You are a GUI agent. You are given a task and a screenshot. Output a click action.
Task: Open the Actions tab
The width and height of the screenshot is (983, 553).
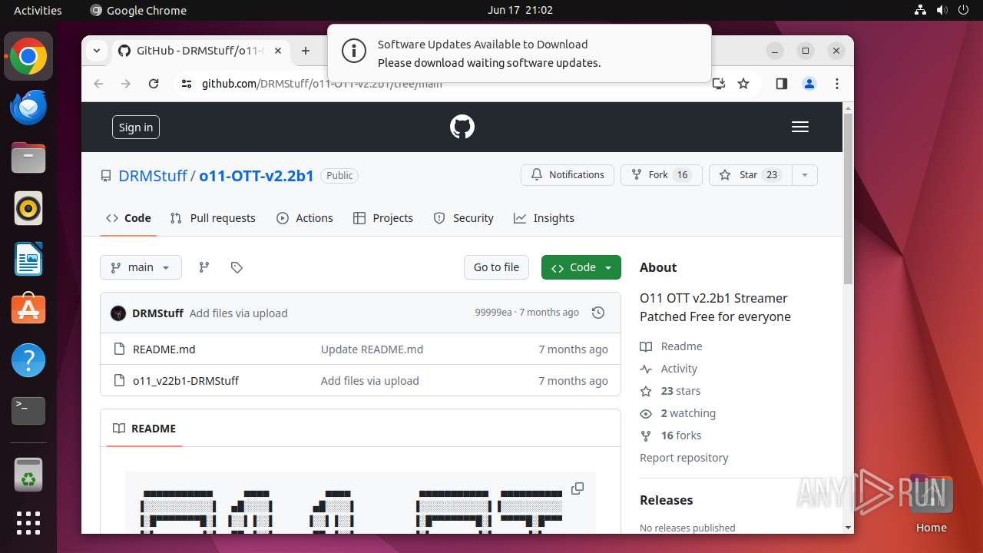[x=305, y=218]
